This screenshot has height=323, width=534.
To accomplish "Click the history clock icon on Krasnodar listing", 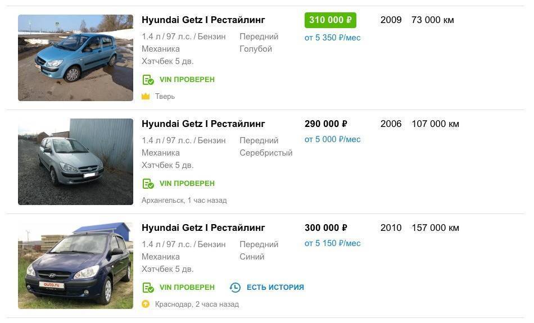I will [x=235, y=288].
